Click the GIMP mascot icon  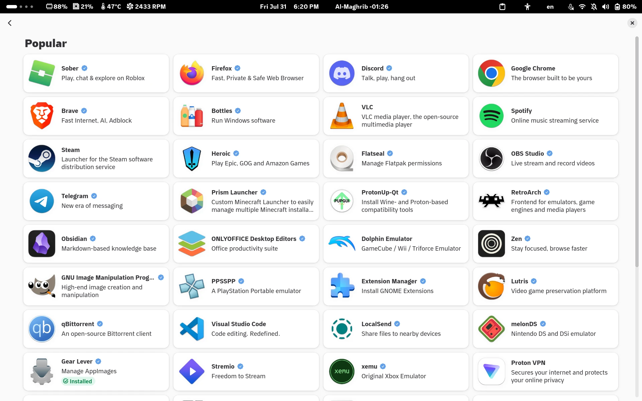pyautogui.click(x=42, y=286)
